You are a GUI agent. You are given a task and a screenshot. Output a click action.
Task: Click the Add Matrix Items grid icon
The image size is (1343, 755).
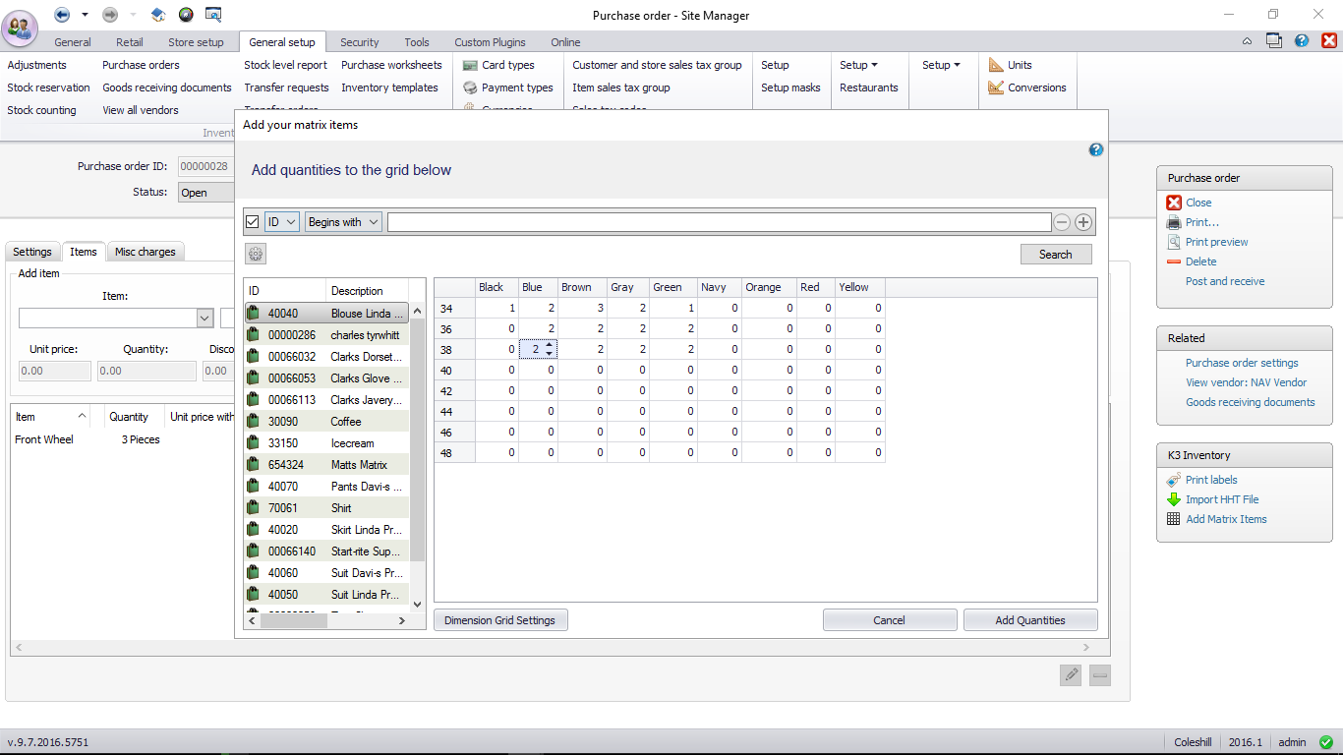(x=1173, y=519)
